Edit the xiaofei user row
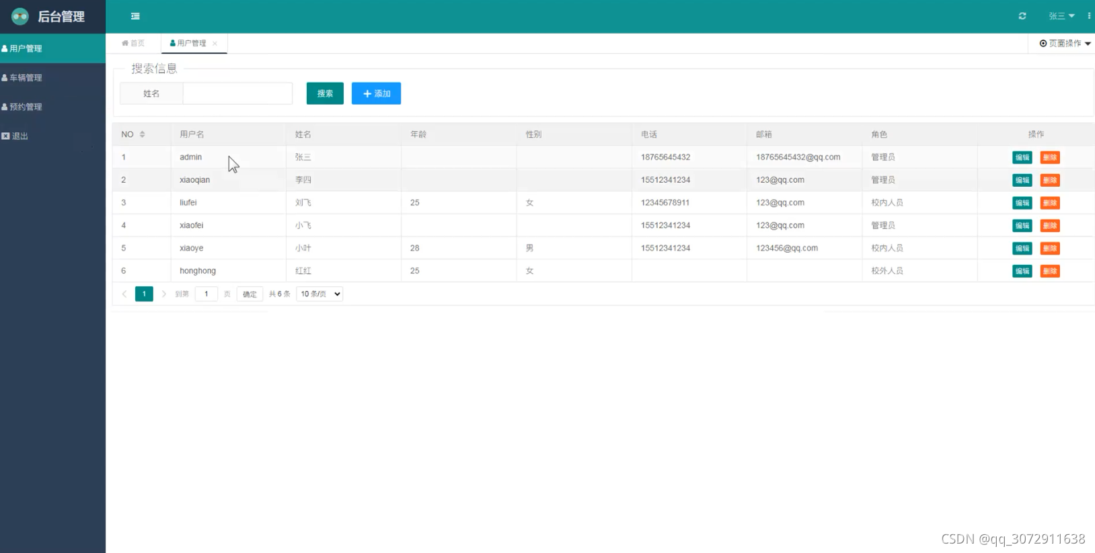Screen dimensions: 1095x553 [1022, 226]
